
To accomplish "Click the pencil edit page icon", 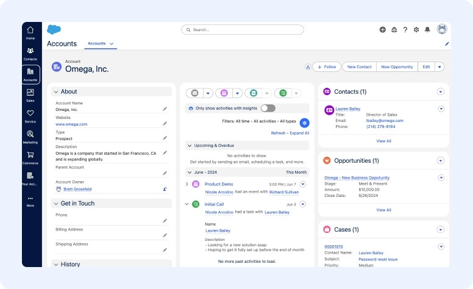I will (x=447, y=44).
